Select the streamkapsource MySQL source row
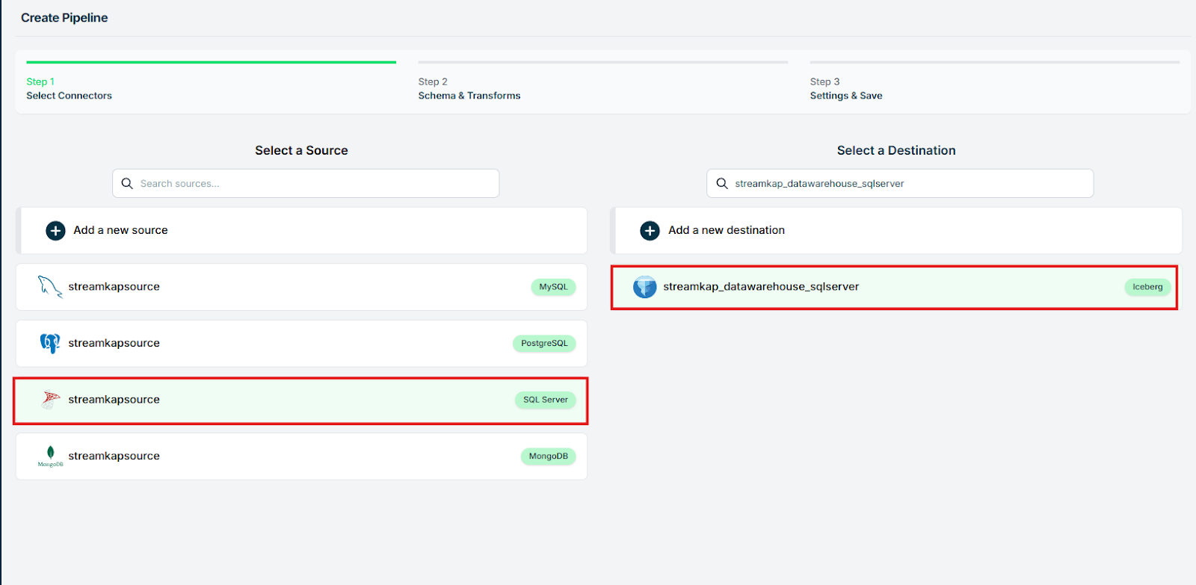Image resolution: width=1196 pixels, height=585 pixels. pos(301,287)
